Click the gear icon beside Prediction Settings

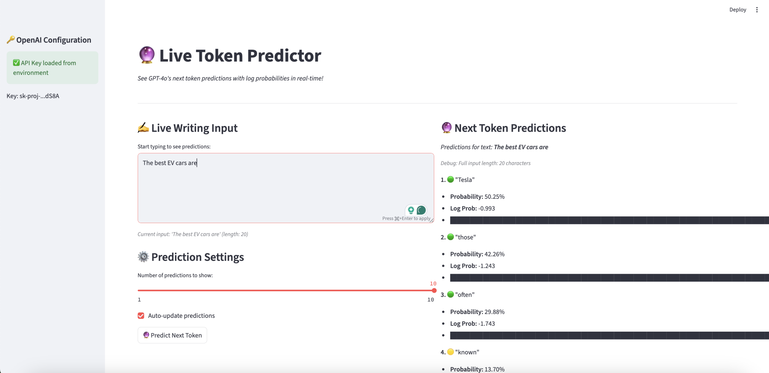(x=143, y=257)
